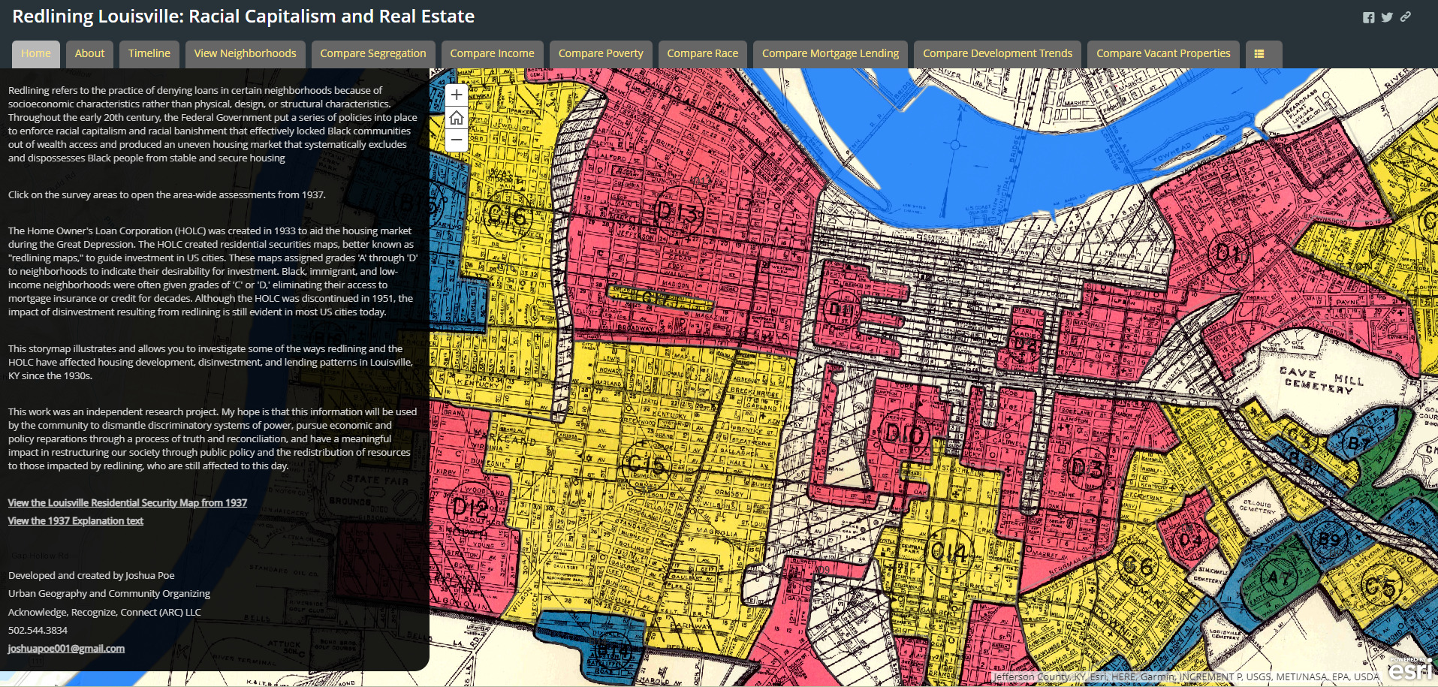Share story on Twitter
Screen dimensions: 1438x687
click(1387, 17)
